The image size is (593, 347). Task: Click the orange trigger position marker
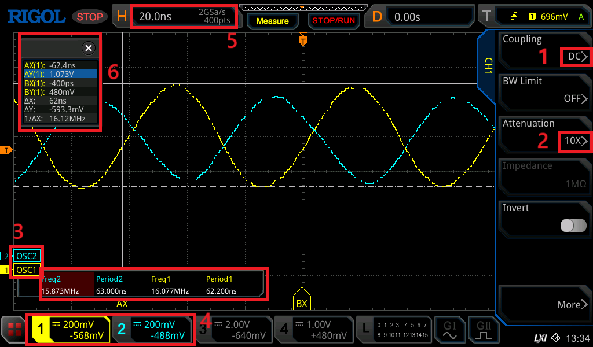point(302,41)
